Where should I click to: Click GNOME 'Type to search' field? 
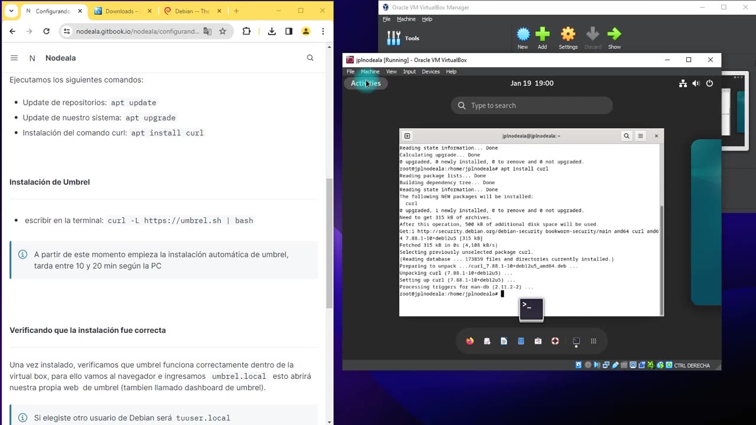(x=532, y=106)
